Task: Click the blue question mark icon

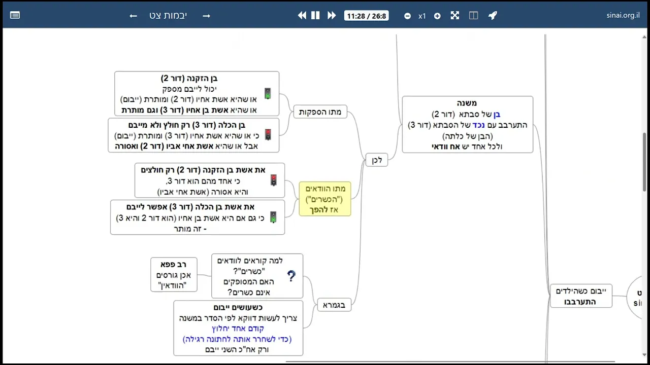Action: point(291,276)
